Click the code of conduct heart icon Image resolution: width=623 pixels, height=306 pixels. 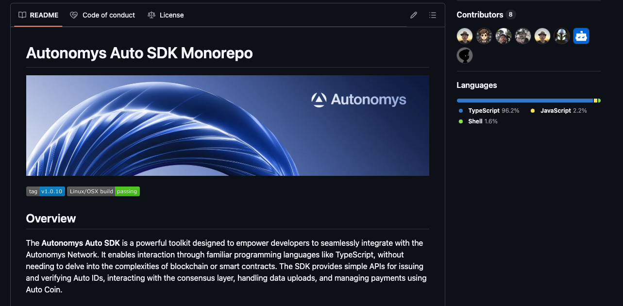click(74, 15)
